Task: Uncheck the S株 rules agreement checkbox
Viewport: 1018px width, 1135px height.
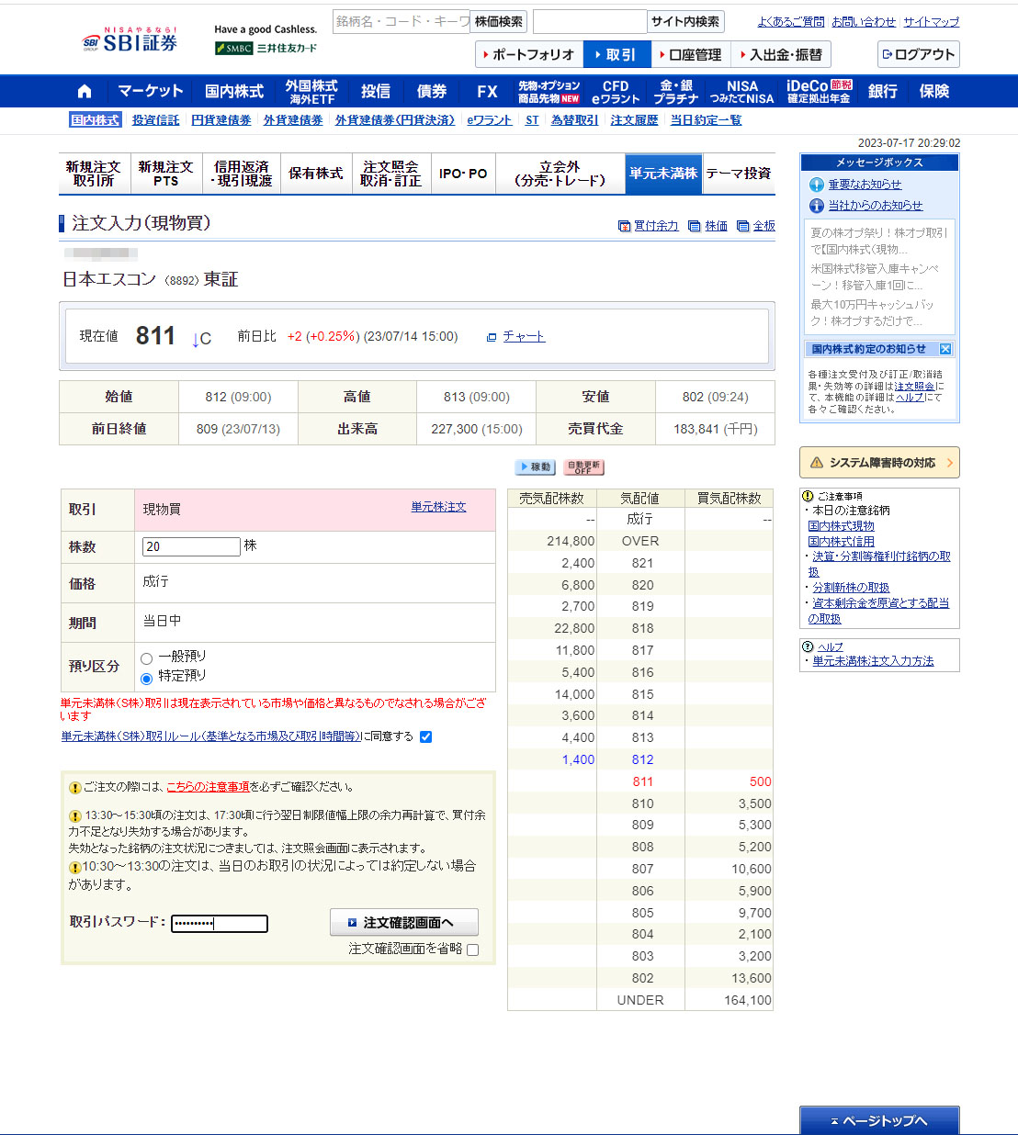Action: pyautogui.click(x=425, y=736)
